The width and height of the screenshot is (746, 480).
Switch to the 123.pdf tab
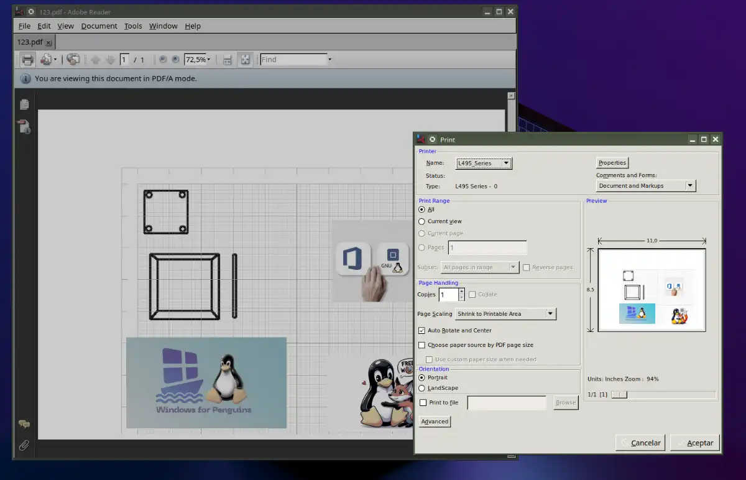[30, 42]
